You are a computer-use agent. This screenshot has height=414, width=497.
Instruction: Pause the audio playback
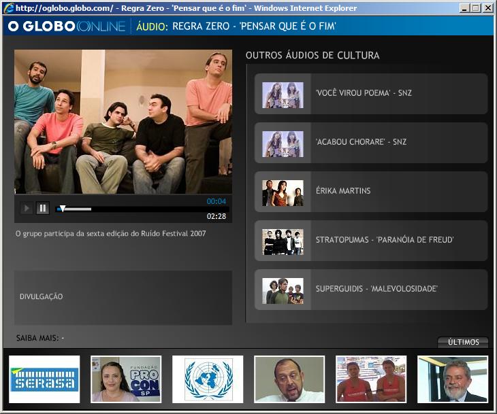coord(42,208)
